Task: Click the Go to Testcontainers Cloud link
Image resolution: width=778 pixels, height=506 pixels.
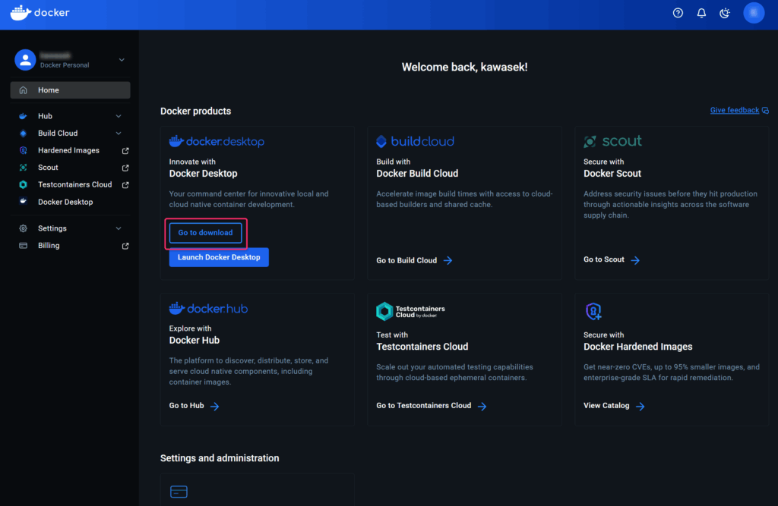Action: coord(424,406)
